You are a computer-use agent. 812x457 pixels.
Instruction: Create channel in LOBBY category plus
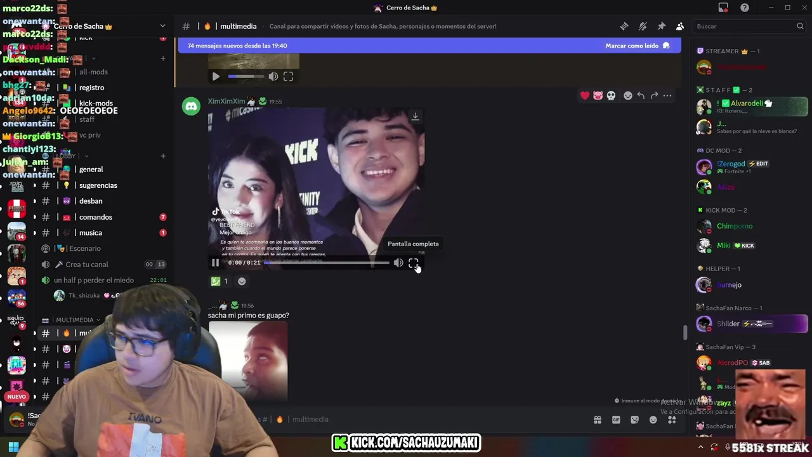click(x=163, y=156)
